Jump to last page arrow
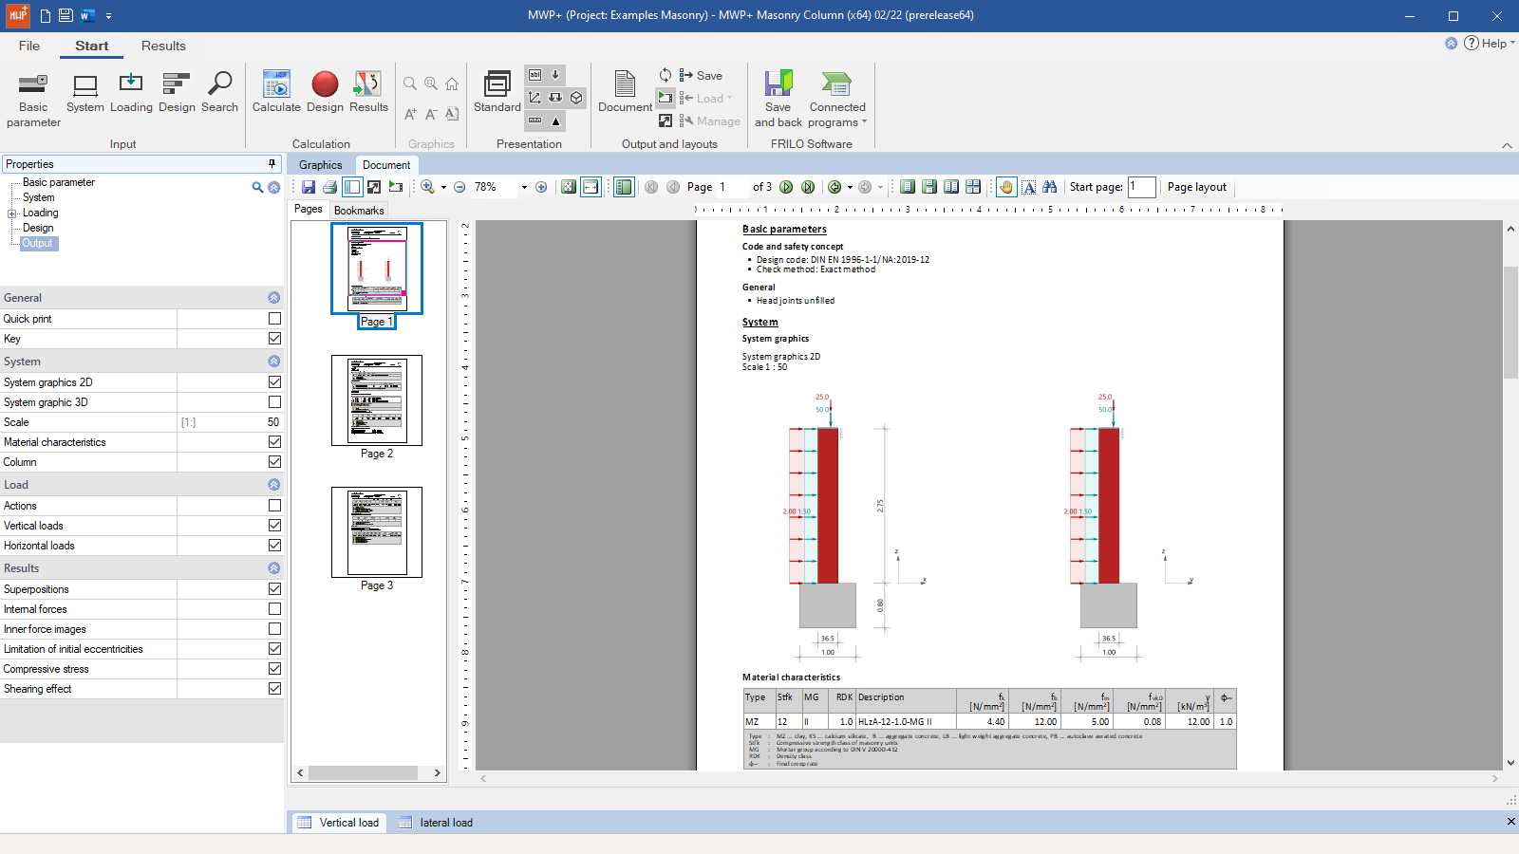 point(808,187)
